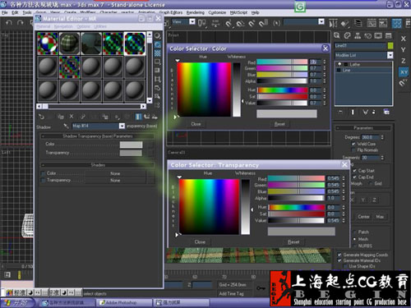Select the Patch output radio button

pyautogui.click(x=354, y=232)
